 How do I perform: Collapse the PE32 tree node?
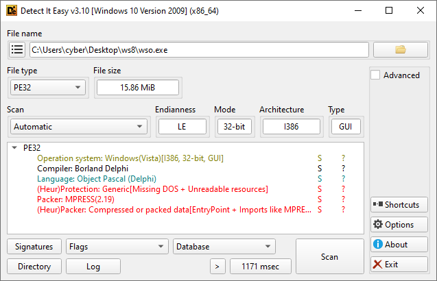point(15,147)
